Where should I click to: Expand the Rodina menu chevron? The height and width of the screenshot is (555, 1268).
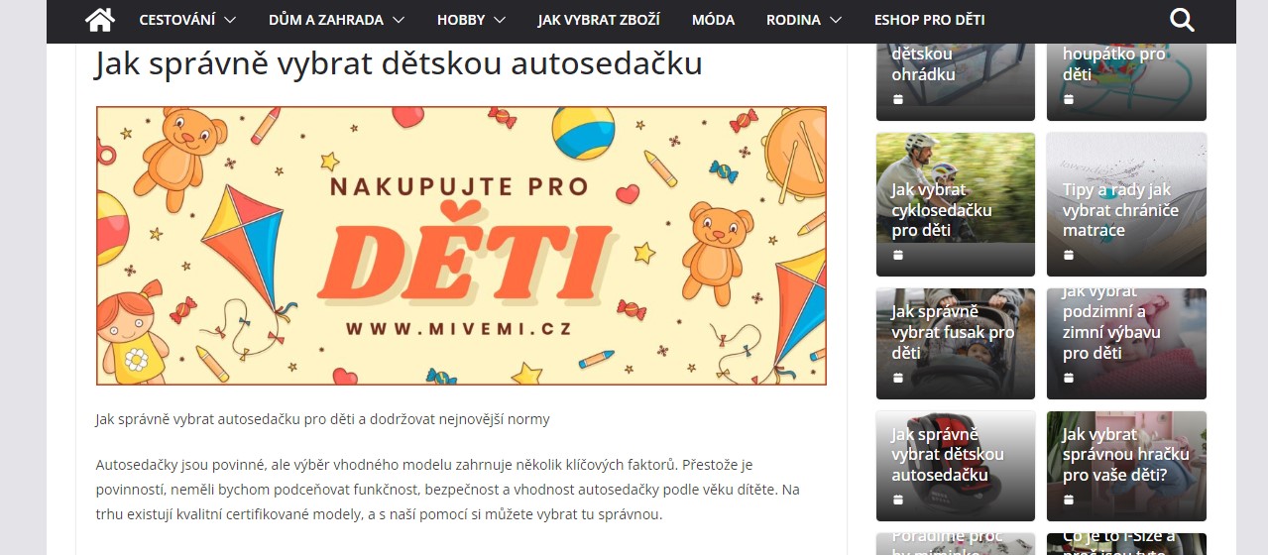click(x=836, y=20)
